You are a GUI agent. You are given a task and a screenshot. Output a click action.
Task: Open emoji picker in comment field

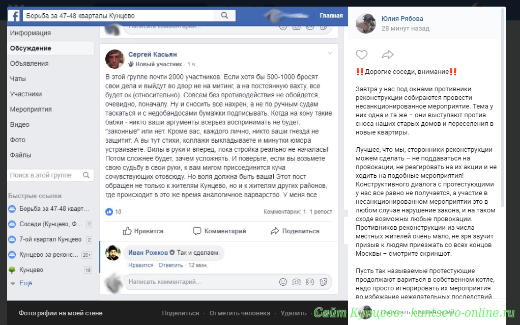(x=283, y=282)
